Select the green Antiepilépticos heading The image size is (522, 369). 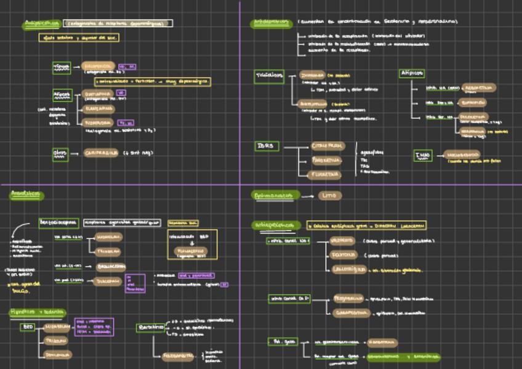coord(276,225)
